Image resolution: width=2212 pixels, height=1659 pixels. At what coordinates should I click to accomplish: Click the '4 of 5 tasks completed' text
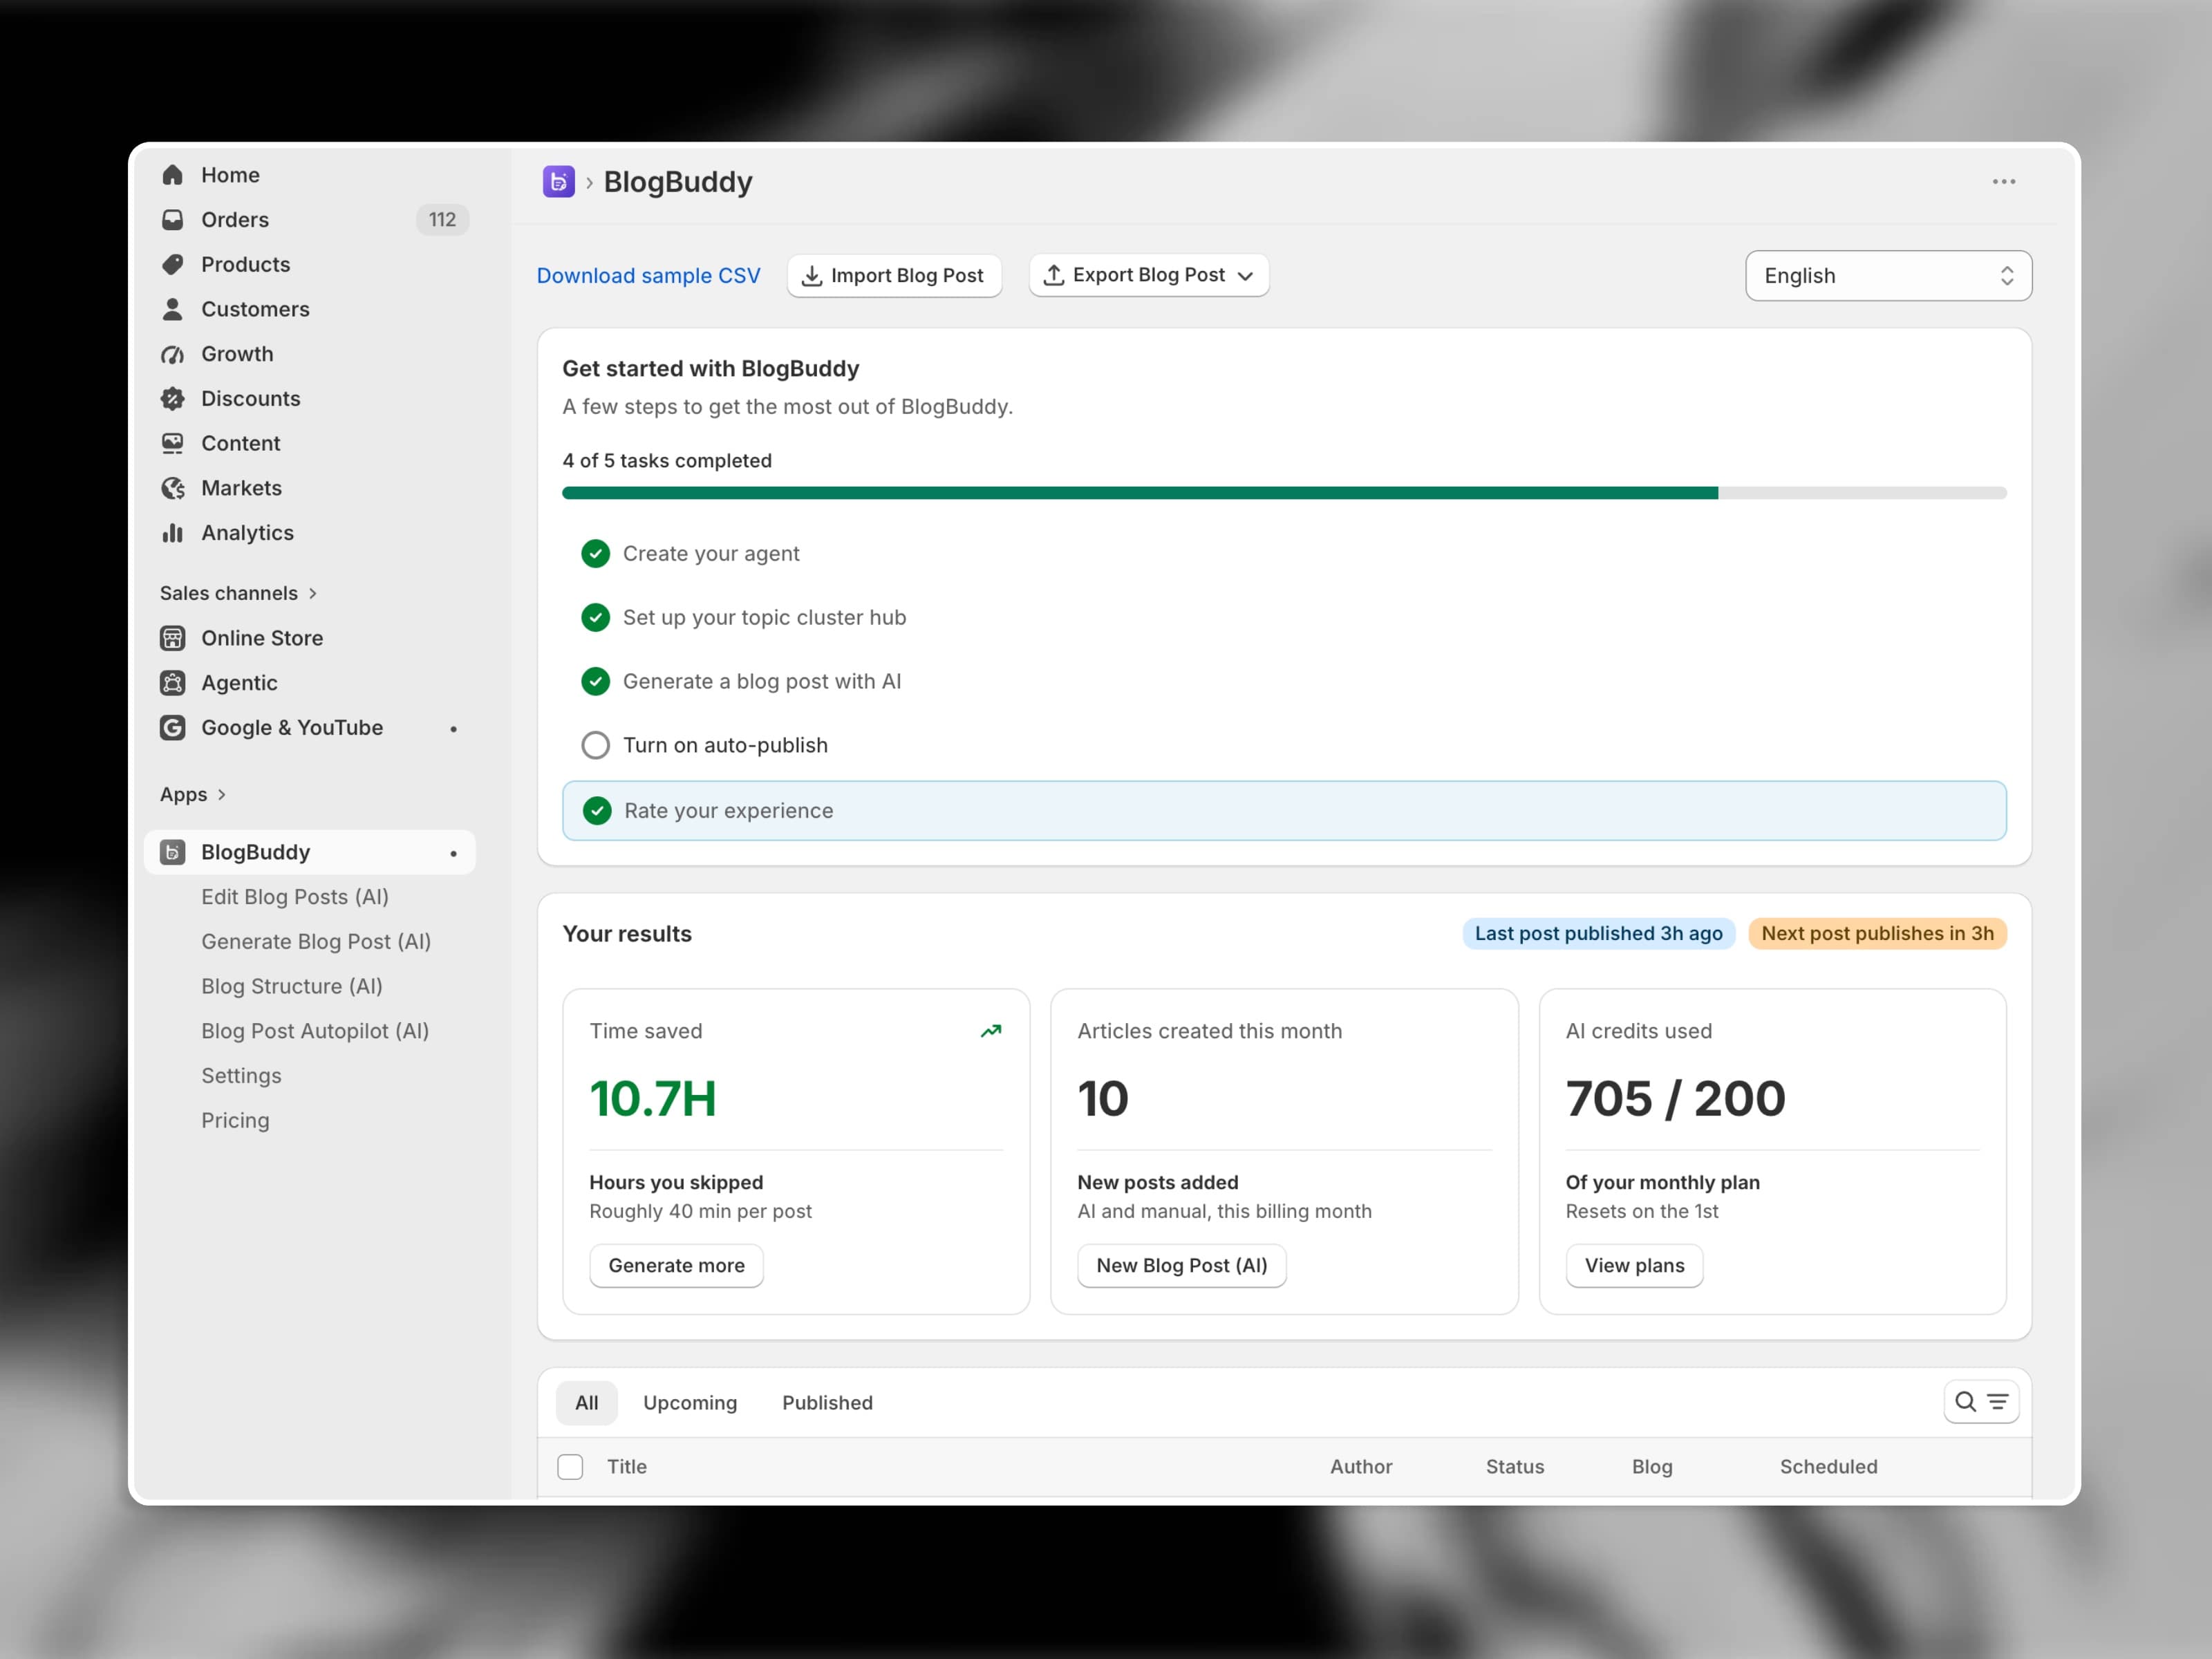pyautogui.click(x=667, y=461)
